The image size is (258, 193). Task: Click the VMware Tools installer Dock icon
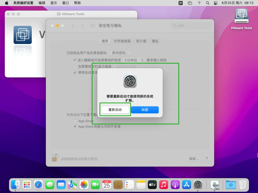[215, 185]
